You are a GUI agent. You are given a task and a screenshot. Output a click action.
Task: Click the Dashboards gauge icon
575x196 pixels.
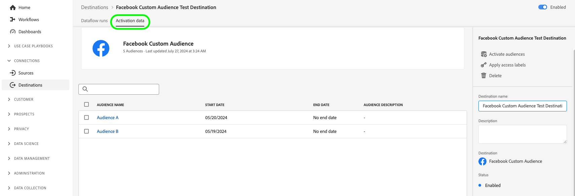click(x=13, y=32)
